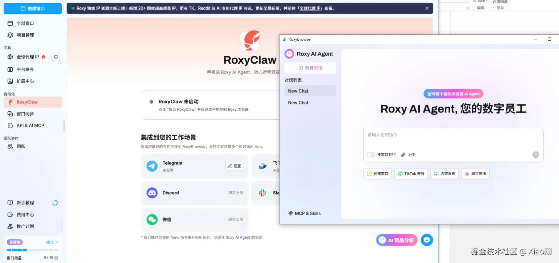This screenshot has width=559, height=263.
Task: Click the 全球首个指纹浏览器 AI Agent badge
Action: click(x=453, y=94)
